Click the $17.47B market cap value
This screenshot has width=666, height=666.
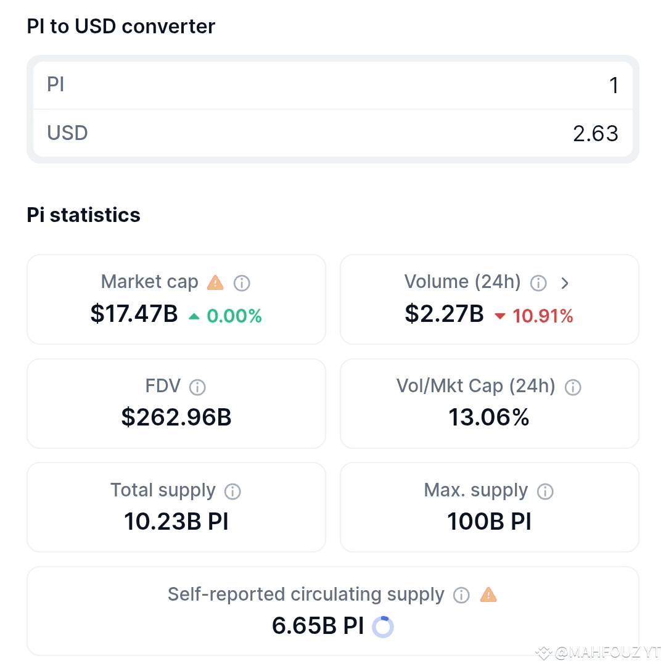tap(134, 314)
